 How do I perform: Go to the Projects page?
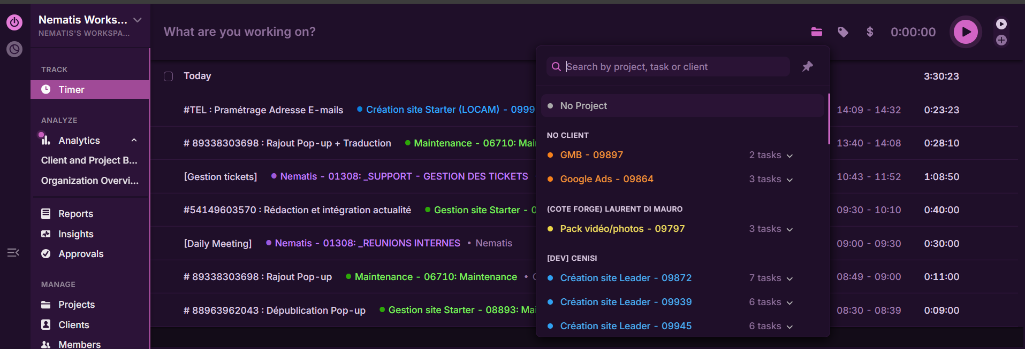[x=76, y=305]
